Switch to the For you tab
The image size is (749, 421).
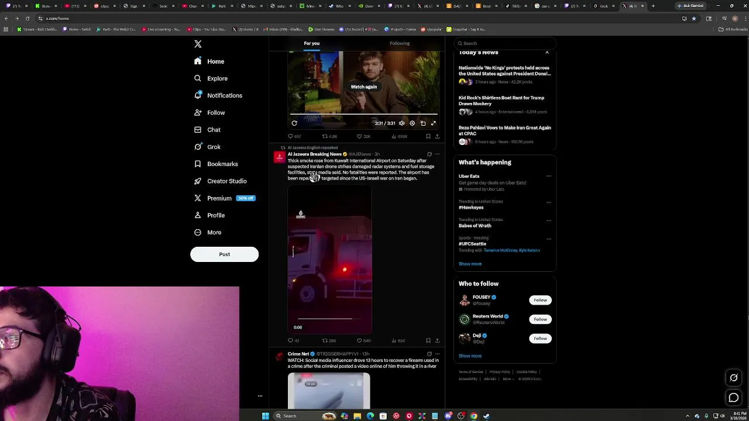(312, 43)
